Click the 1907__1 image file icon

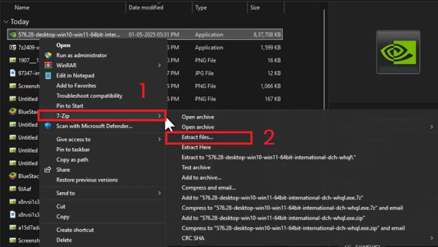tap(13, 60)
